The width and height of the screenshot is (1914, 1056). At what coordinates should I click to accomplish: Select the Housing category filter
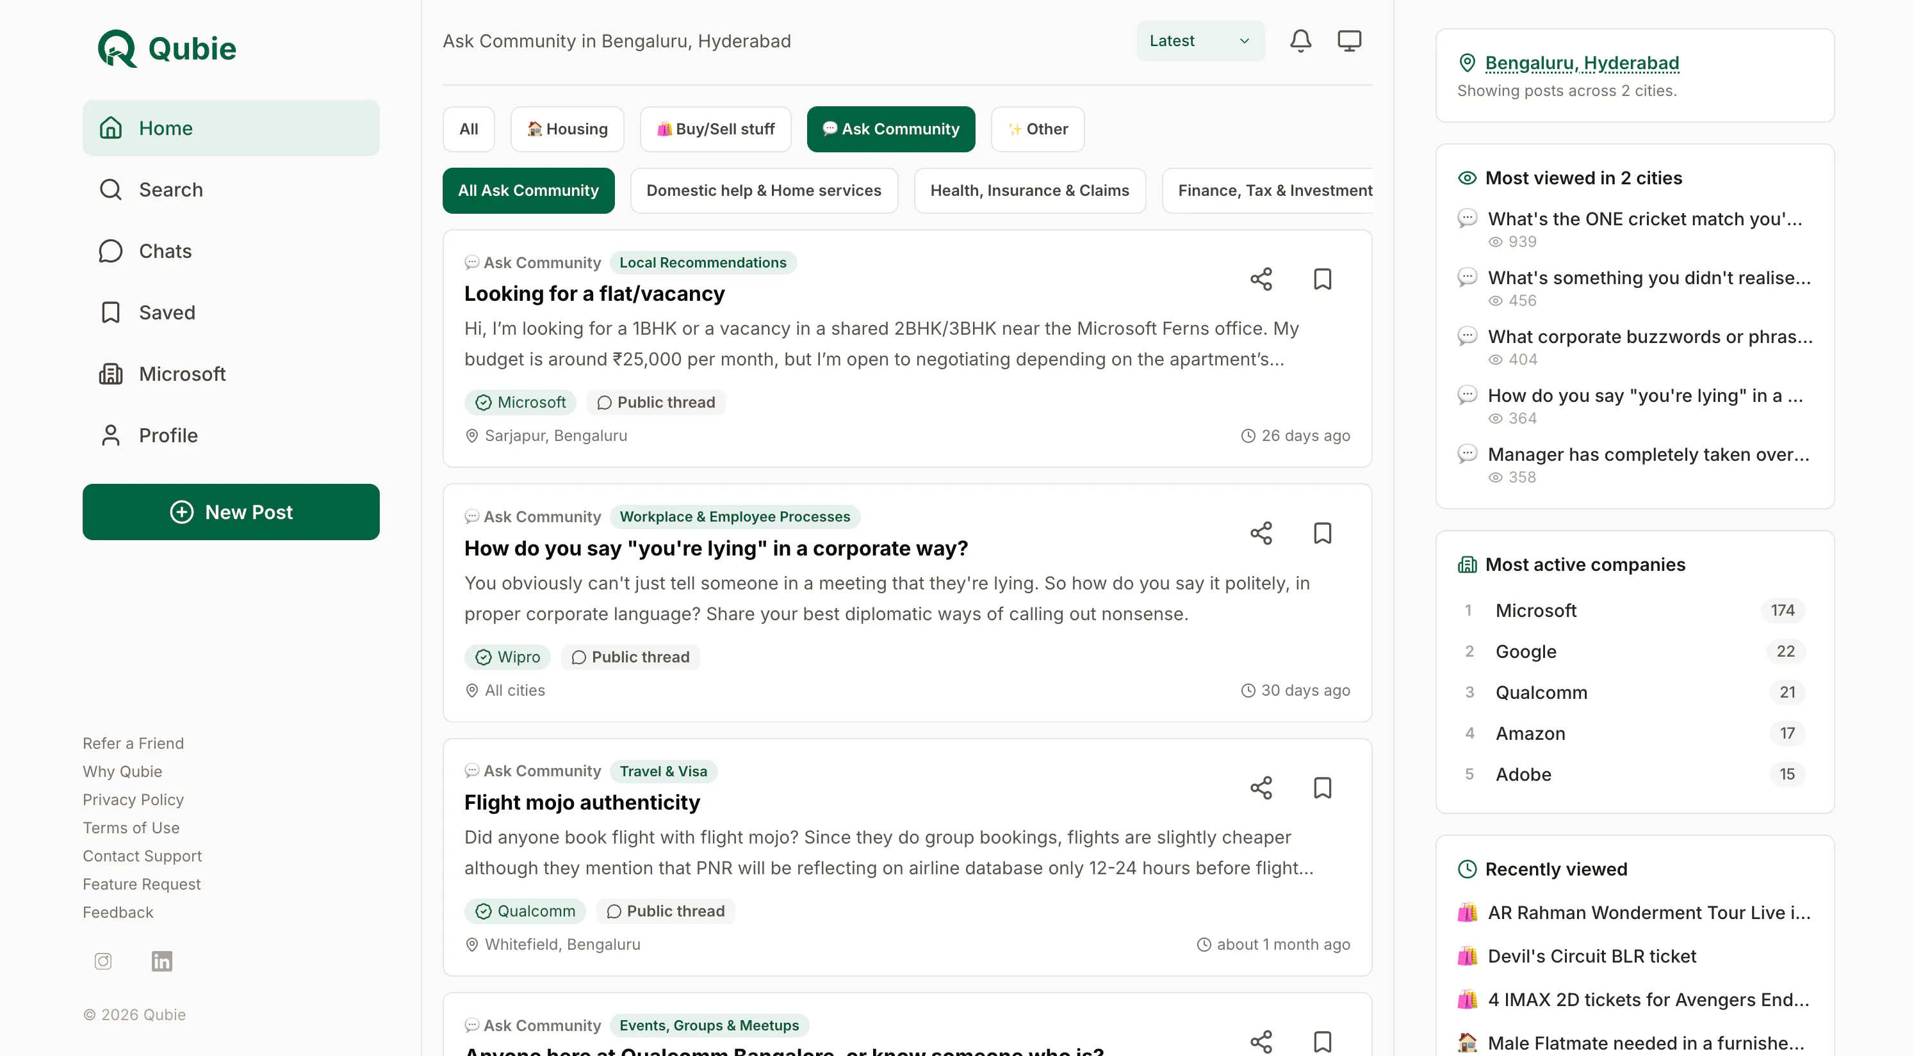pos(567,129)
